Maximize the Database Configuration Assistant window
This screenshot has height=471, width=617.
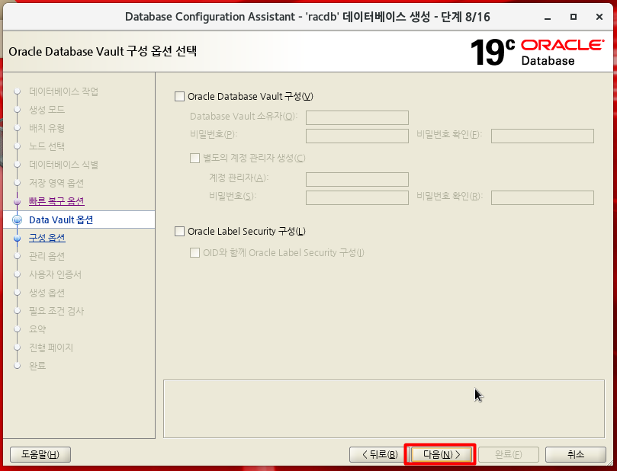[x=574, y=17]
